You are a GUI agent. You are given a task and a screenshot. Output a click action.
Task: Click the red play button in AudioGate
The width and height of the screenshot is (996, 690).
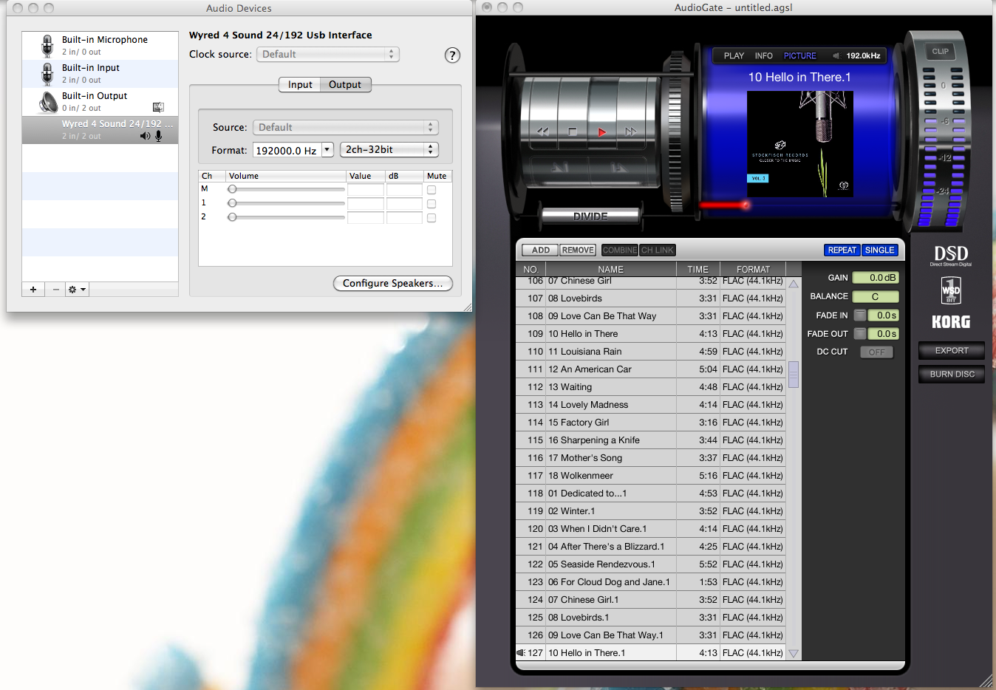click(x=602, y=131)
